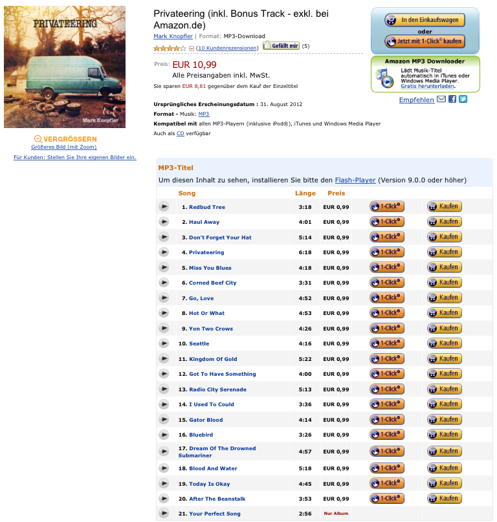Open 10 Kundenrezensionen reviews link
Screen dimensions: 497x522
(x=227, y=48)
